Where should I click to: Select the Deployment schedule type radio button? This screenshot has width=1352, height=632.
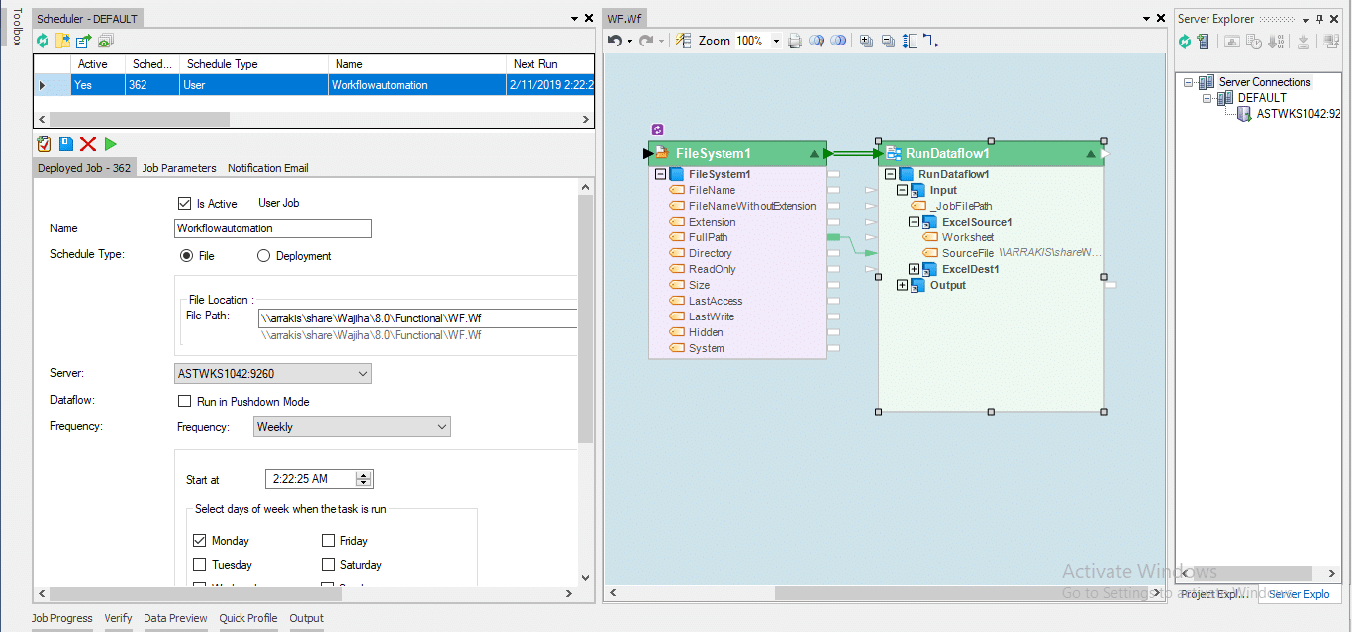[x=263, y=256]
